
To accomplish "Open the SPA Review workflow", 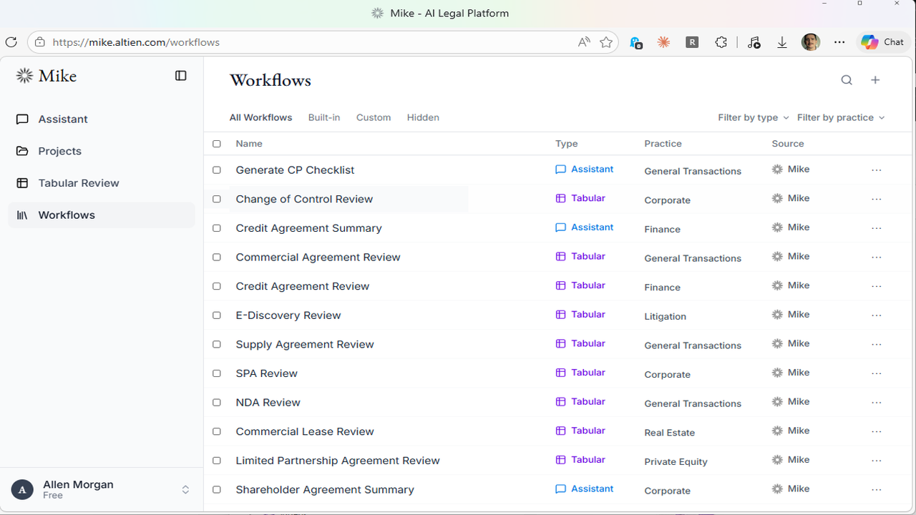I will tap(267, 373).
